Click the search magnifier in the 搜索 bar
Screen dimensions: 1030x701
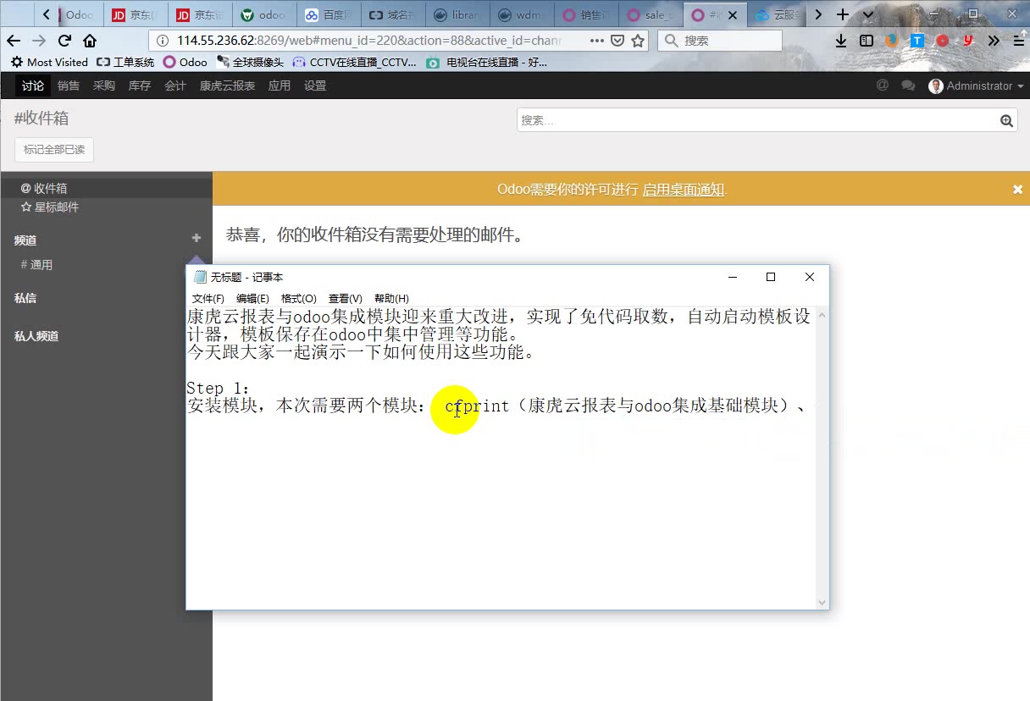coord(1006,120)
